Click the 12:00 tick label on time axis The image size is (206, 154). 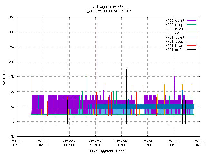tap(95, 144)
